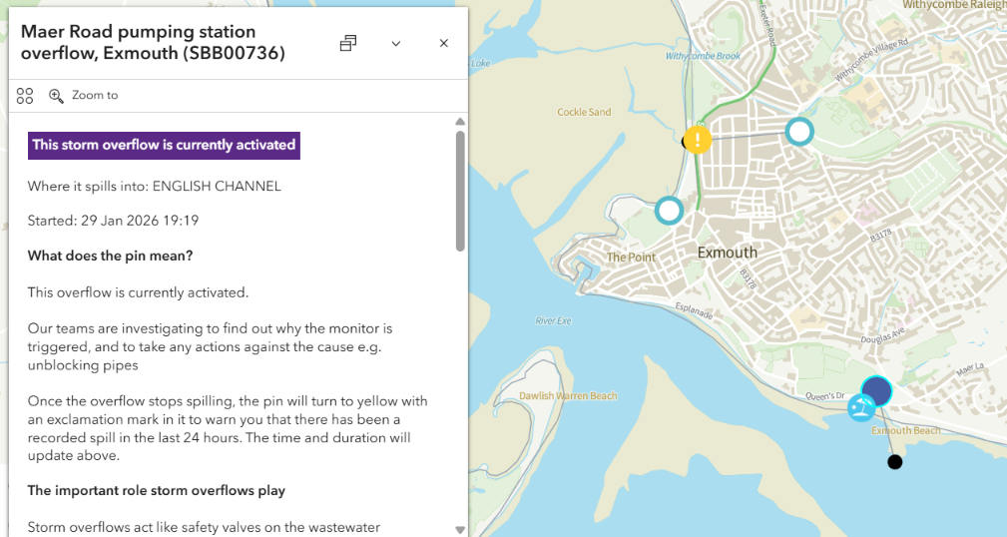Screen dimensions: 1007x537
Task: Click the Exmouth town label on map
Action: point(727,253)
